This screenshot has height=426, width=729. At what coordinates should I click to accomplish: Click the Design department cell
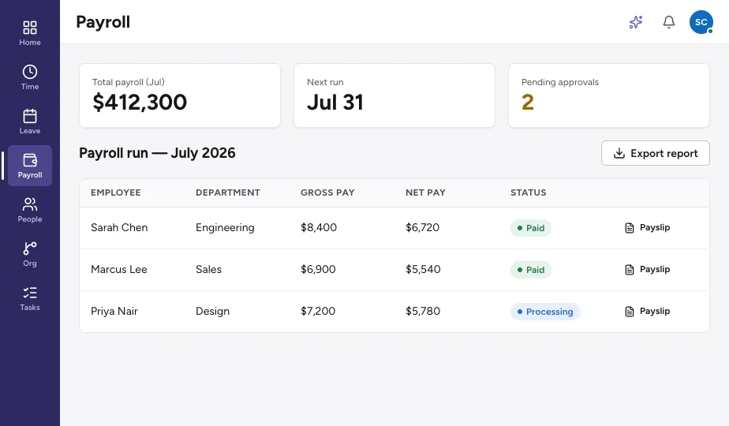212,311
